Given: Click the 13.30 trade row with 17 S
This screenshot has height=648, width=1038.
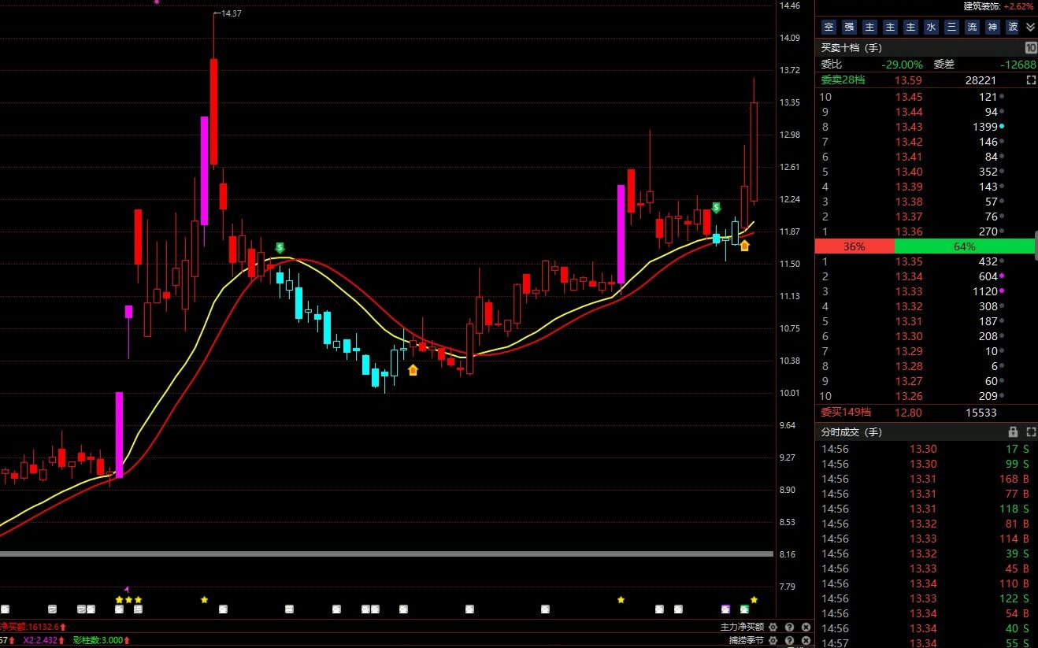Looking at the screenshot, I should [926, 449].
